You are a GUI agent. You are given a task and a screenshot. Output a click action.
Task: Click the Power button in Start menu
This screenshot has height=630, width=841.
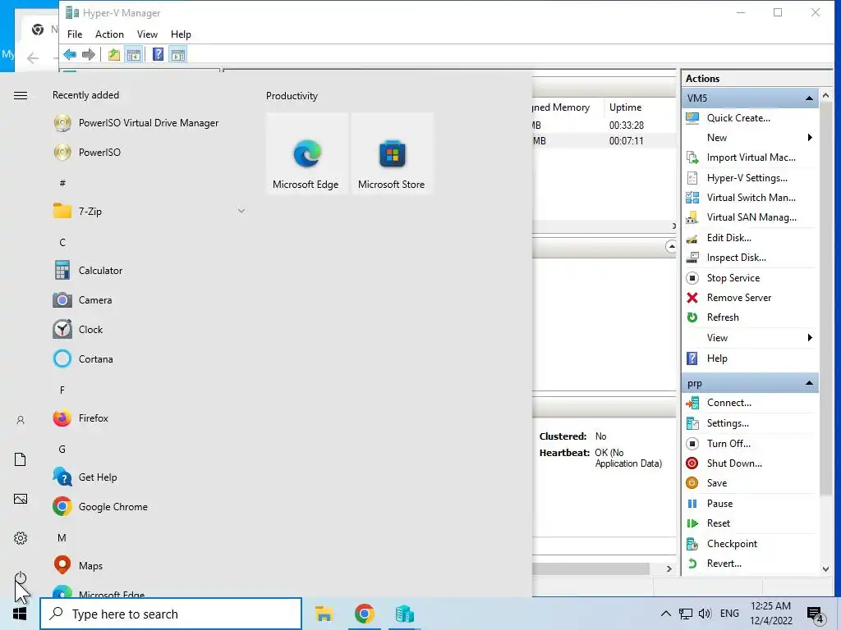tap(21, 577)
